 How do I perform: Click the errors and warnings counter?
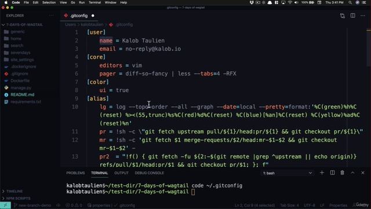(74, 205)
